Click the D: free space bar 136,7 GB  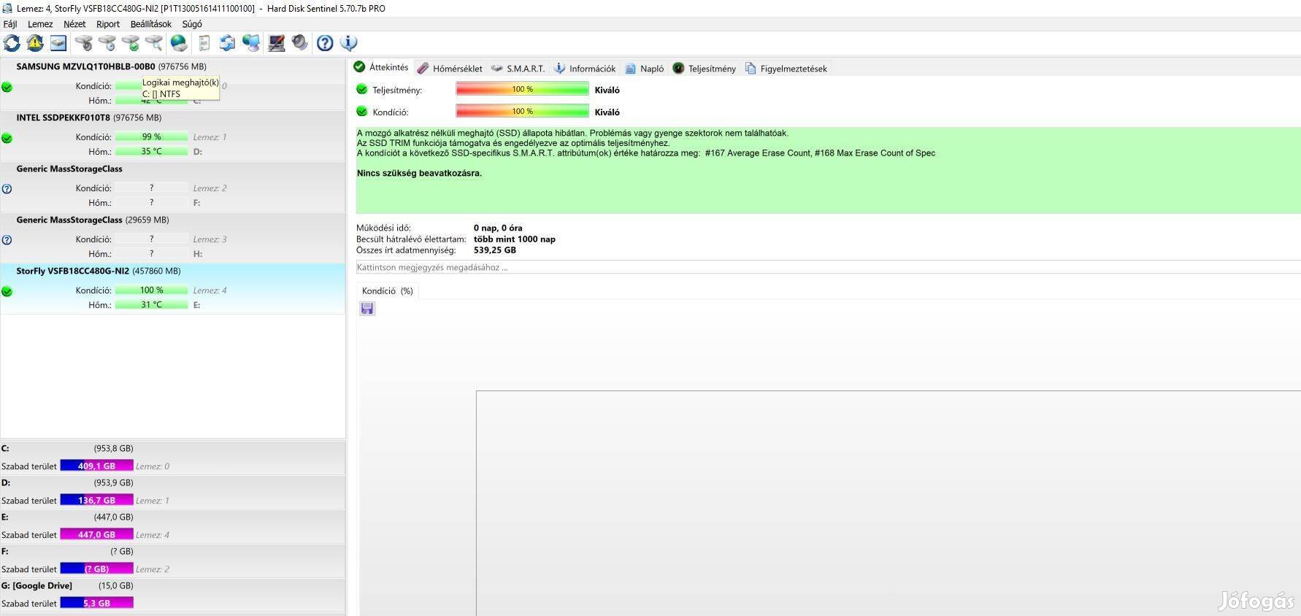pos(96,500)
